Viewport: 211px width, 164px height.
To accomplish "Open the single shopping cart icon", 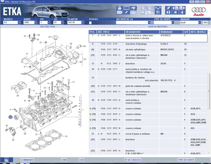I will (x=158, y=12).
